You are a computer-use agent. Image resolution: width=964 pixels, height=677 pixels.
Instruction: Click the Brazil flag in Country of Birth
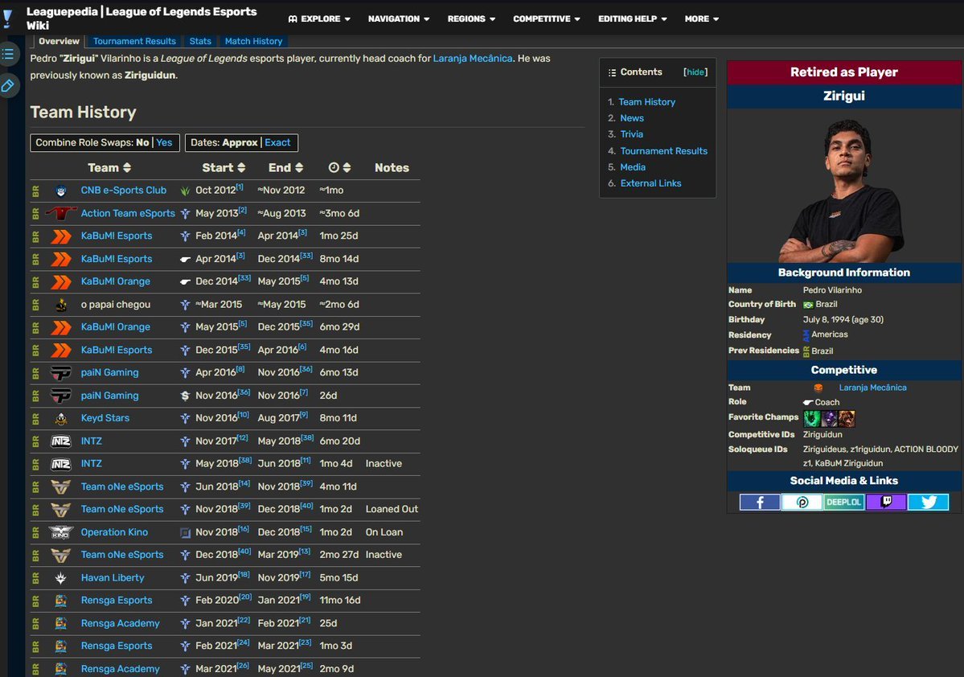point(808,305)
